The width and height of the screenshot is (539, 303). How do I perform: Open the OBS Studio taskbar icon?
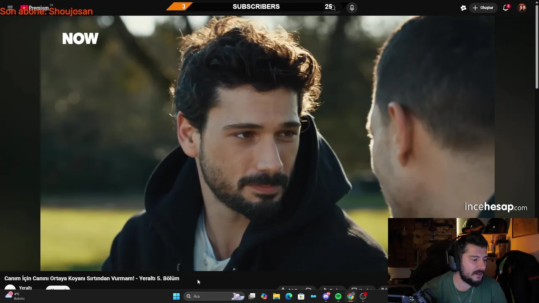point(363,296)
